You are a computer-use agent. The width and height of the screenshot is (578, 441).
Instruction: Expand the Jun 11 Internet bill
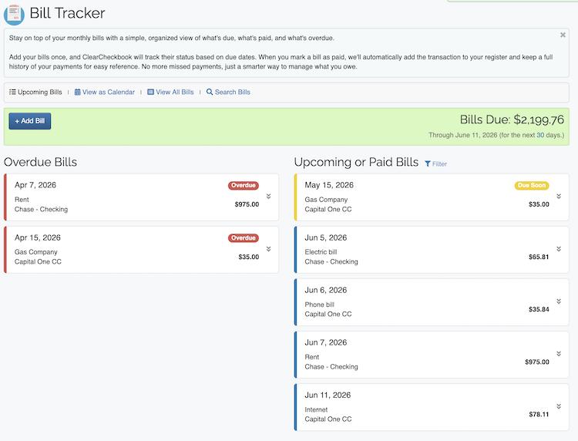(559, 406)
